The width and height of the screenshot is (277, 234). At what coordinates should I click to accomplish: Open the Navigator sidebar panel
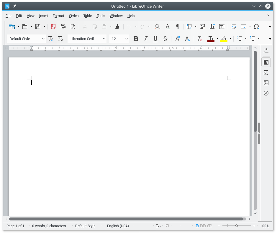point(266,93)
